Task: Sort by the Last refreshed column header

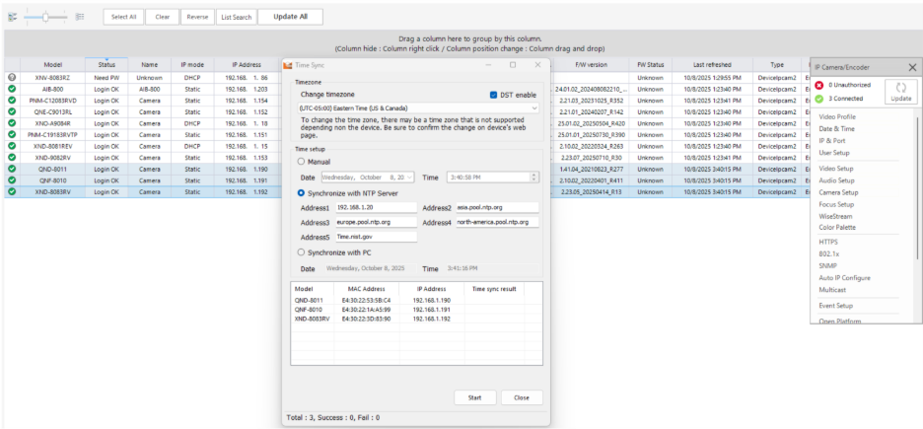Action: 712,65
